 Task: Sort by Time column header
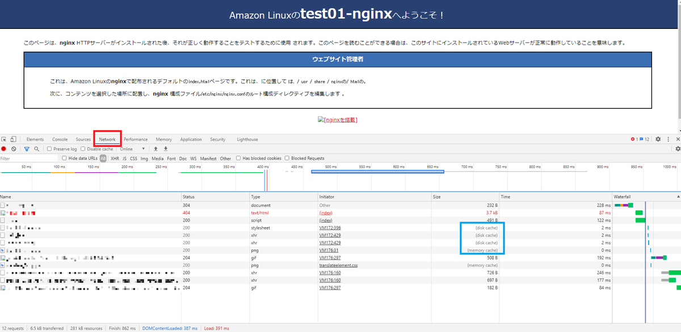pos(556,197)
